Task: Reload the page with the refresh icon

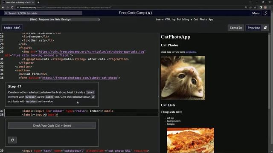Action: click(12, 8)
